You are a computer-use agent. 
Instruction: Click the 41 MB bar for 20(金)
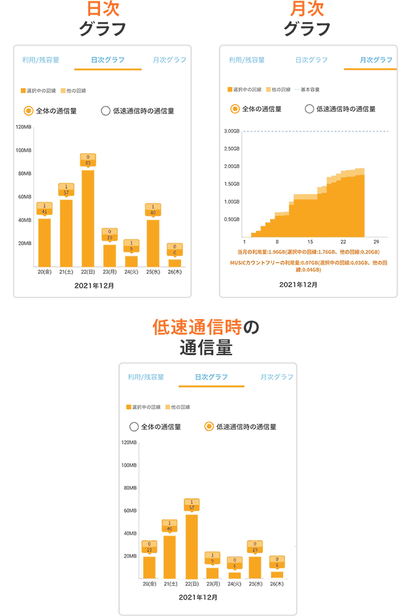pos(44,243)
